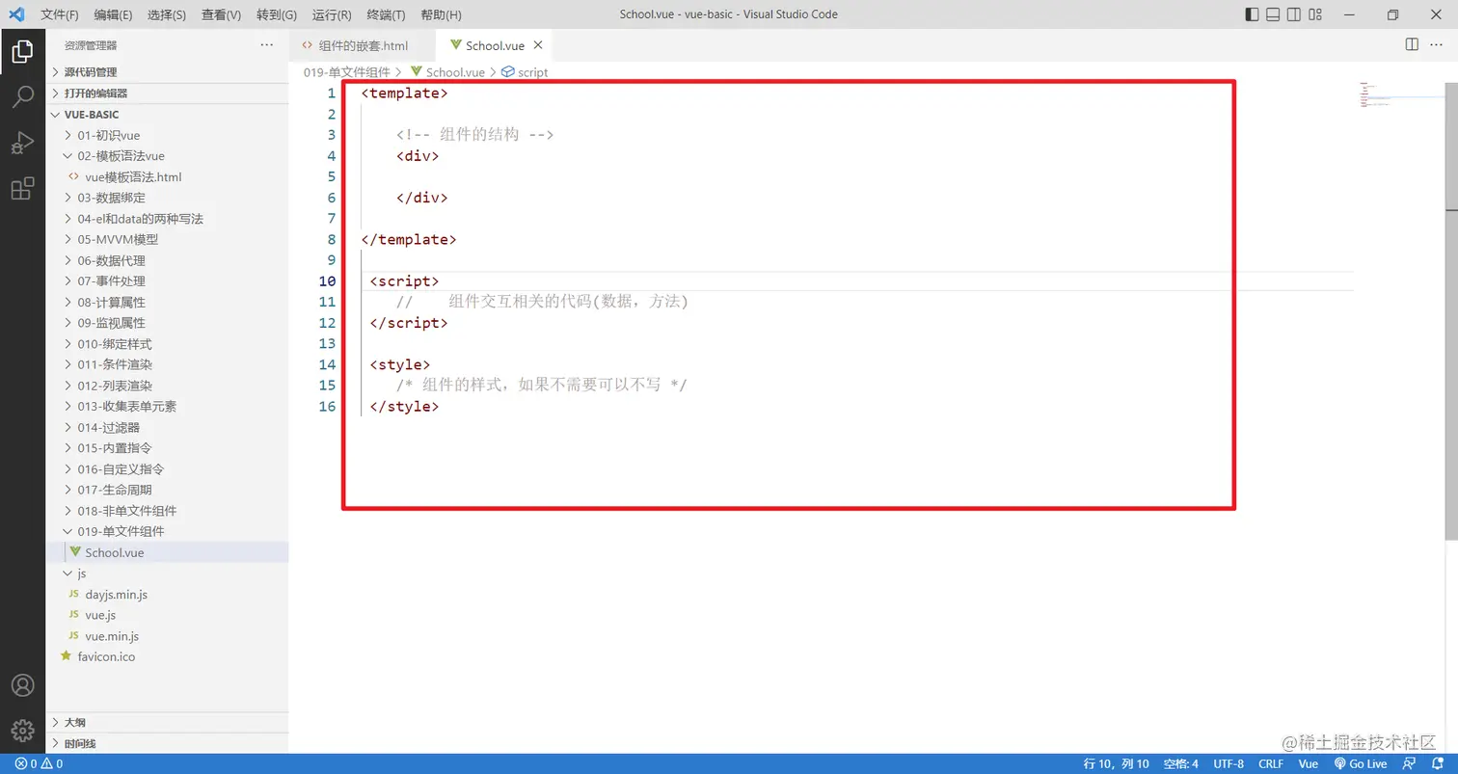Screen dimensions: 1458x774
Task: Toggle the primary side bar layout icon
Action: click(x=1252, y=14)
